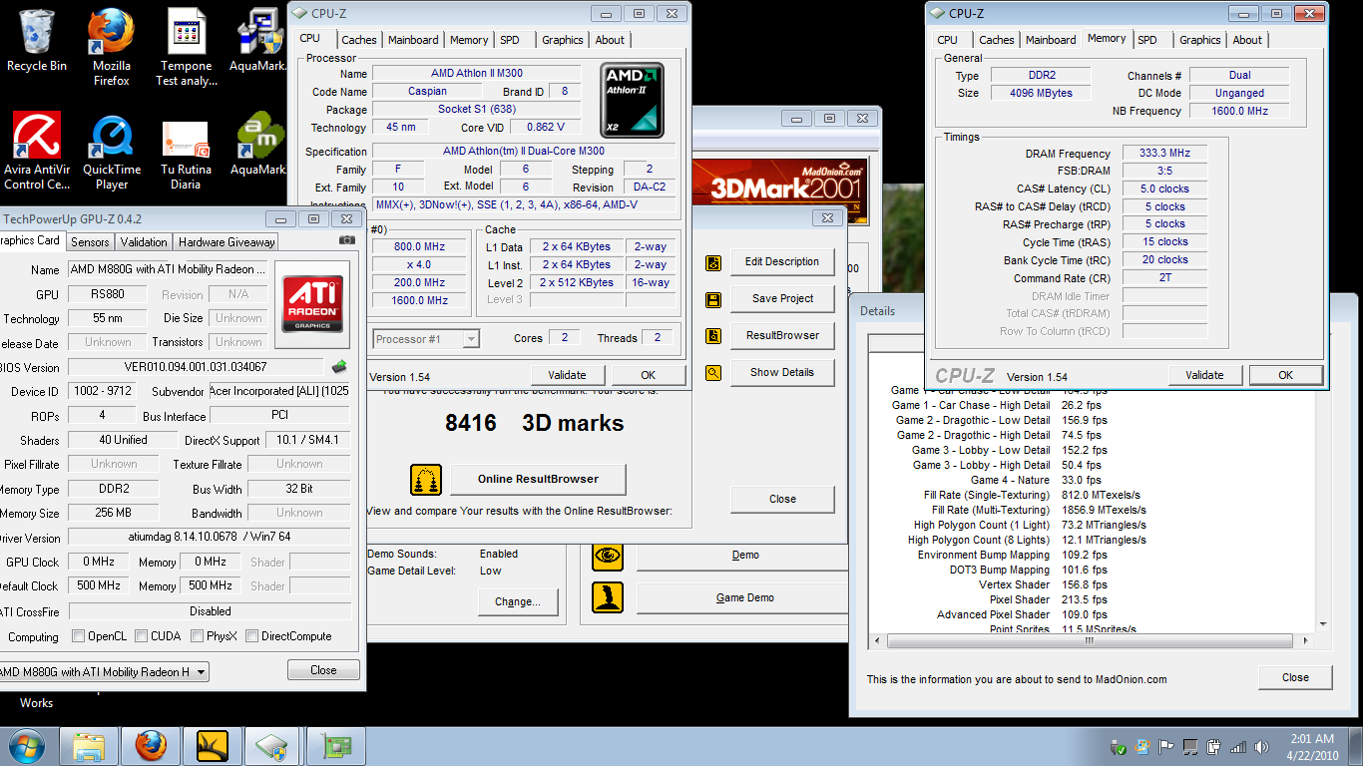Toggle the CUDA checkbox in GPU-Z

(x=142, y=636)
